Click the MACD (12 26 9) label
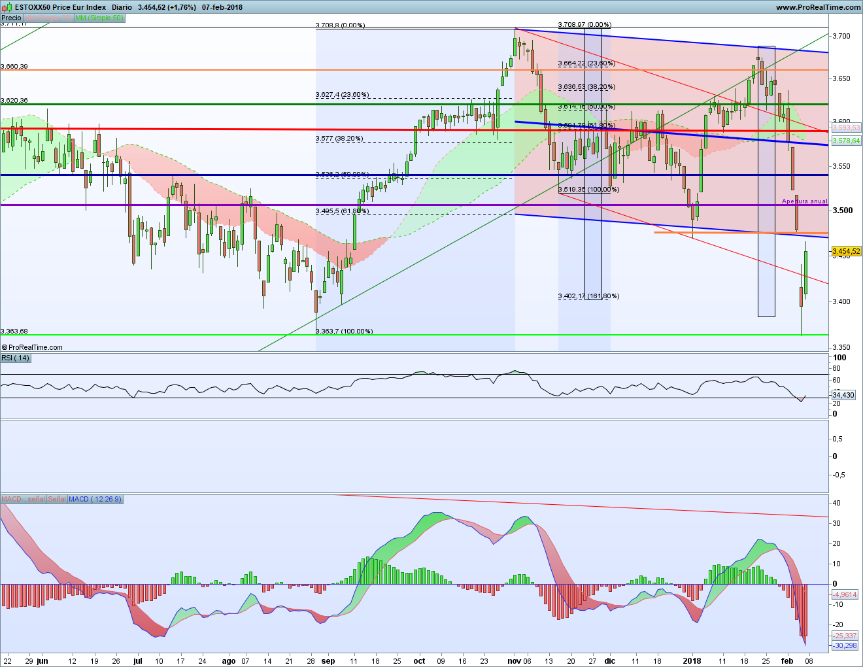The image size is (863, 667). point(95,499)
